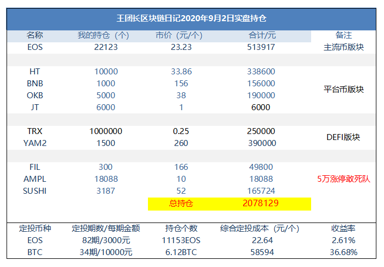The image size is (384, 267).
Task: Select the 综合定投成本（元/个） header
Action: 259,228
